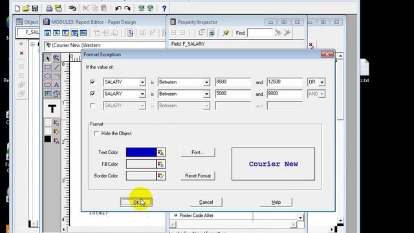Open the OR connector dropdown
The width and height of the screenshot is (414, 233).
[x=322, y=82]
